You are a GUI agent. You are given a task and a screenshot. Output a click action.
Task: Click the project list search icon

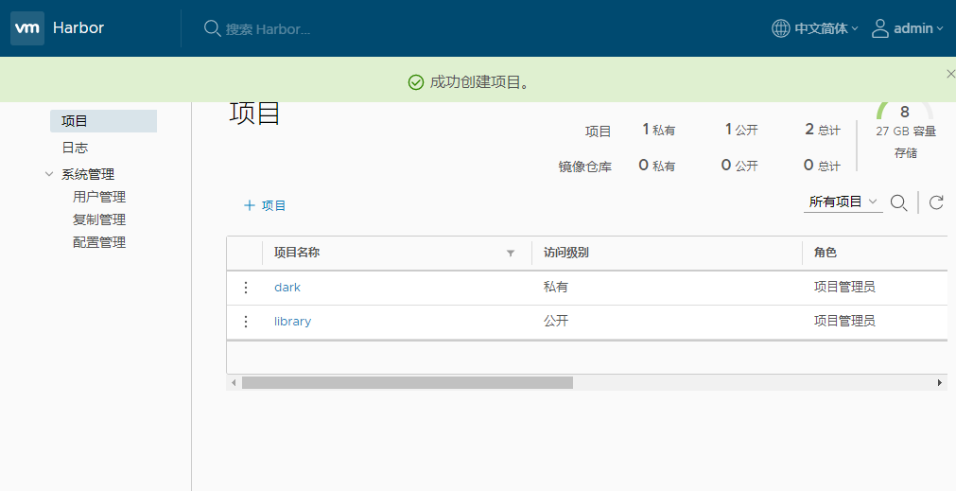[x=898, y=203]
